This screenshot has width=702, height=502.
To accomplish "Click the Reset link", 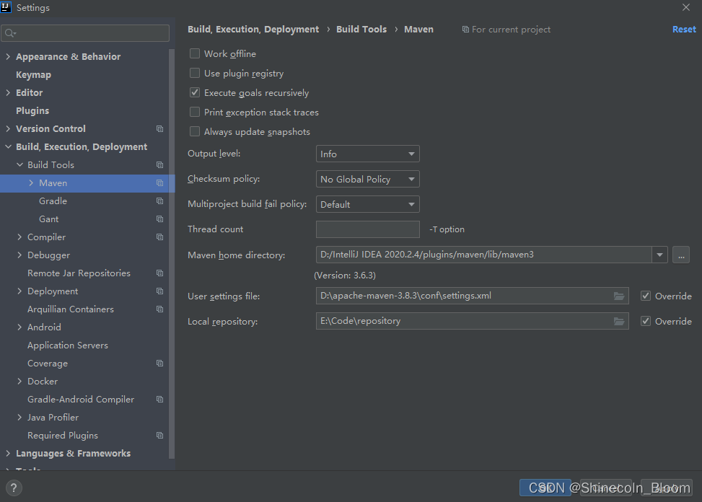I will [x=684, y=29].
